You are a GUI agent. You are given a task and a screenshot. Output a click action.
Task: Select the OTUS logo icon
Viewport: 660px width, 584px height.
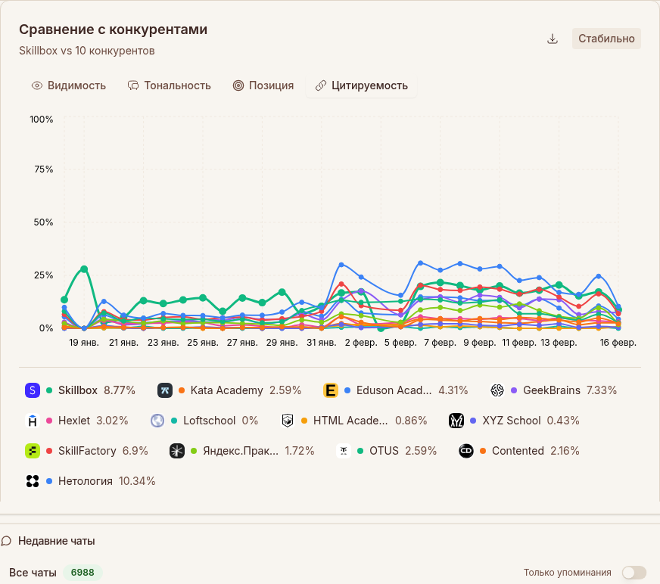tap(342, 450)
